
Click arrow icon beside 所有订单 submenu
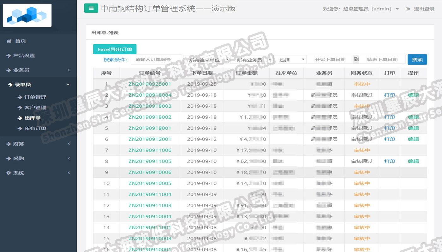point(20,129)
